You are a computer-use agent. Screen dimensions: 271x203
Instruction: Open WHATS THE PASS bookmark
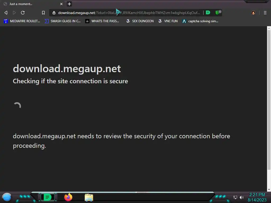click(102, 21)
